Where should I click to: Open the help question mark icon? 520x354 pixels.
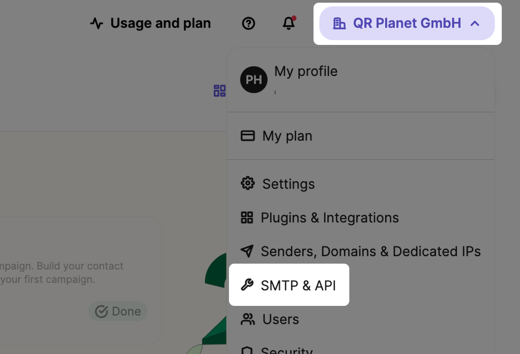point(248,24)
